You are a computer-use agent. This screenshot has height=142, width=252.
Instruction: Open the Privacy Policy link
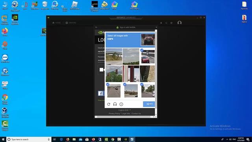(x=114, y=114)
